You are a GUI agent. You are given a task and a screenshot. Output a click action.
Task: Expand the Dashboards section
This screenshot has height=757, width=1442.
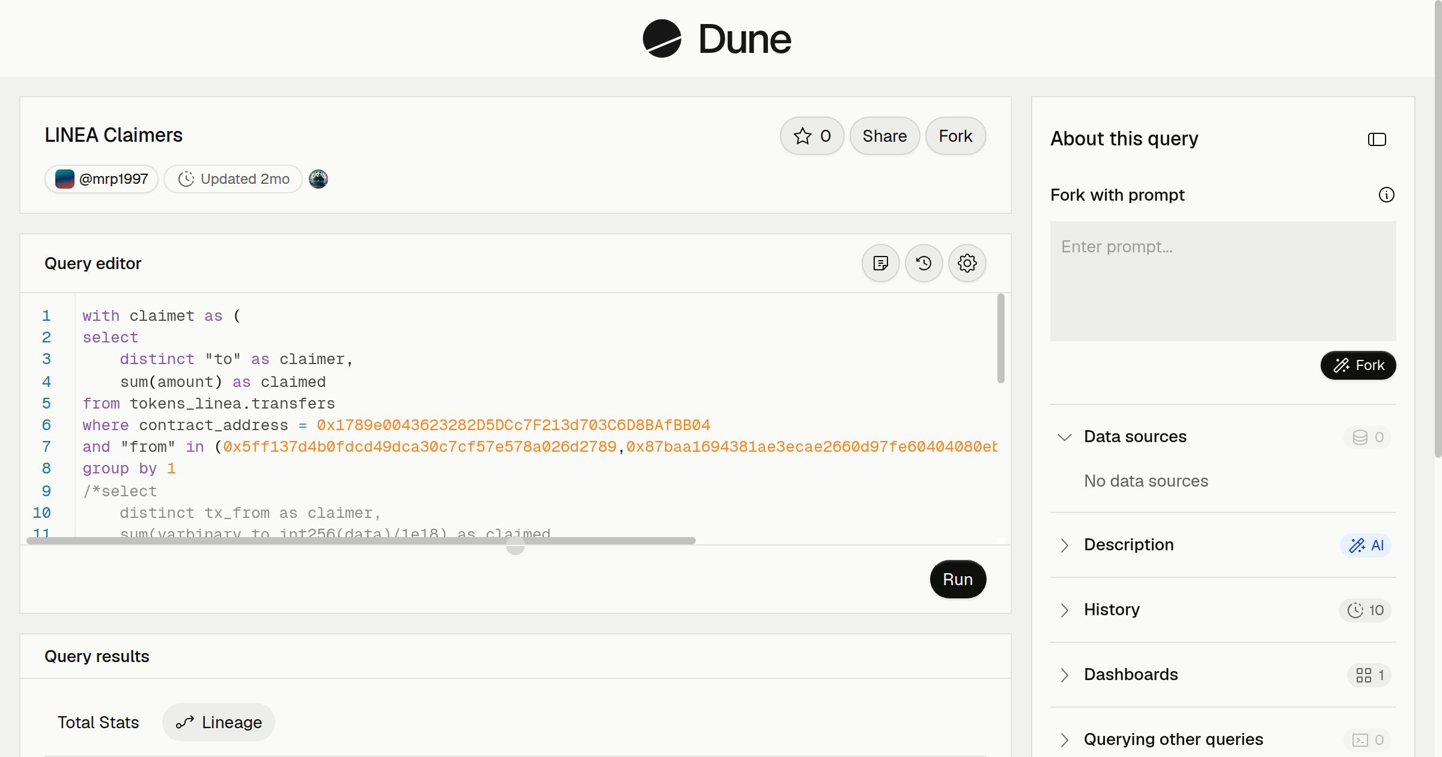[x=1065, y=675]
